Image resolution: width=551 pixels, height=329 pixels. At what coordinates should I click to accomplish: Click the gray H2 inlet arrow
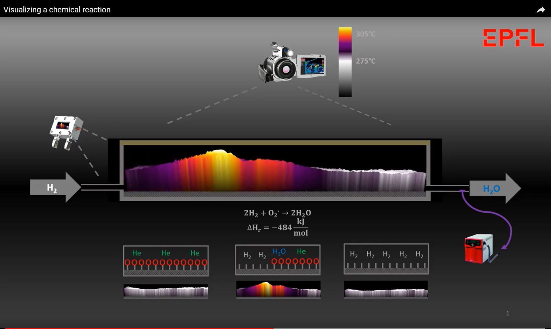[55, 188]
